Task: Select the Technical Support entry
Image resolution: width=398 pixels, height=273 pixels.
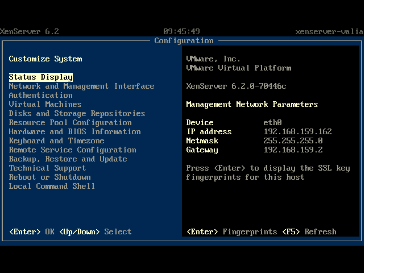Action: point(47,168)
